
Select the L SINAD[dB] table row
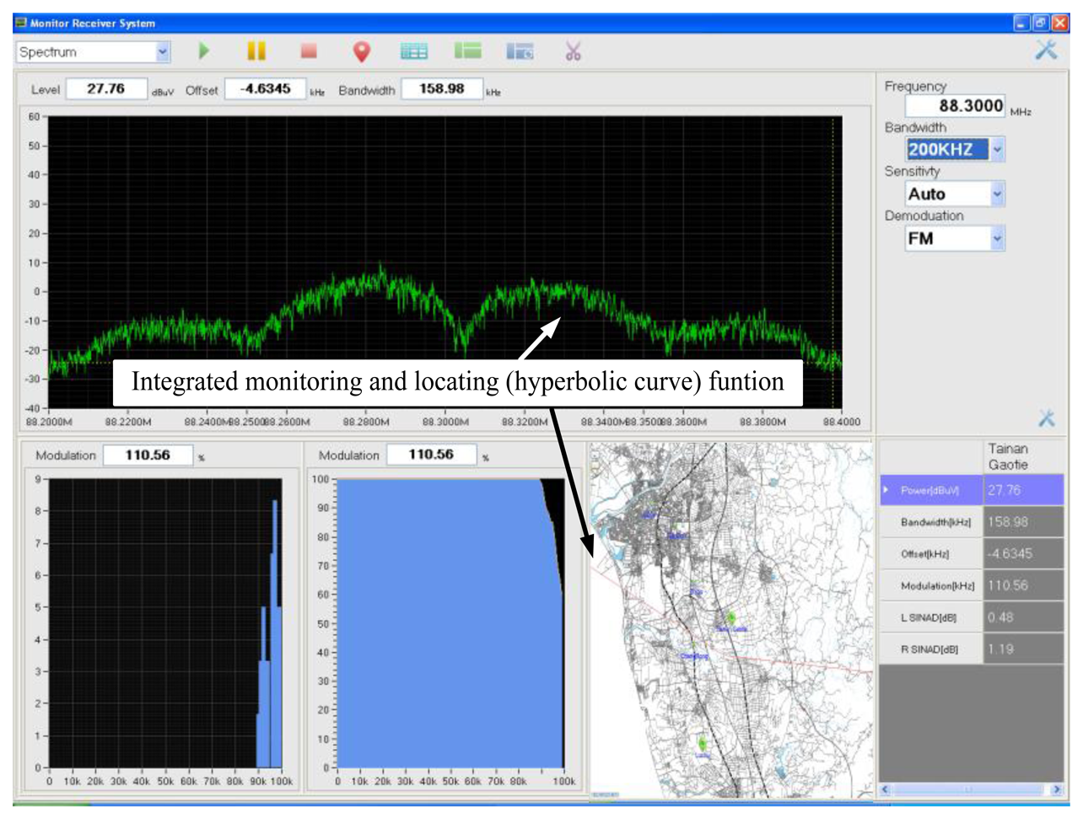(x=929, y=617)
